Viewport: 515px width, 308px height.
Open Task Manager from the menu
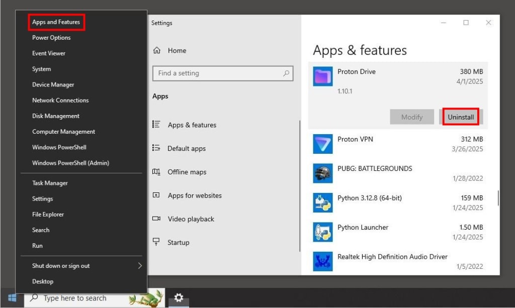coord(50,183)
